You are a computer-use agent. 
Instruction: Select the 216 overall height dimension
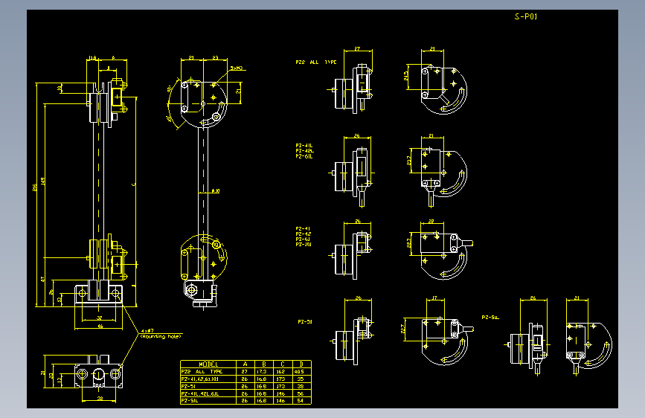click(34, 187)
